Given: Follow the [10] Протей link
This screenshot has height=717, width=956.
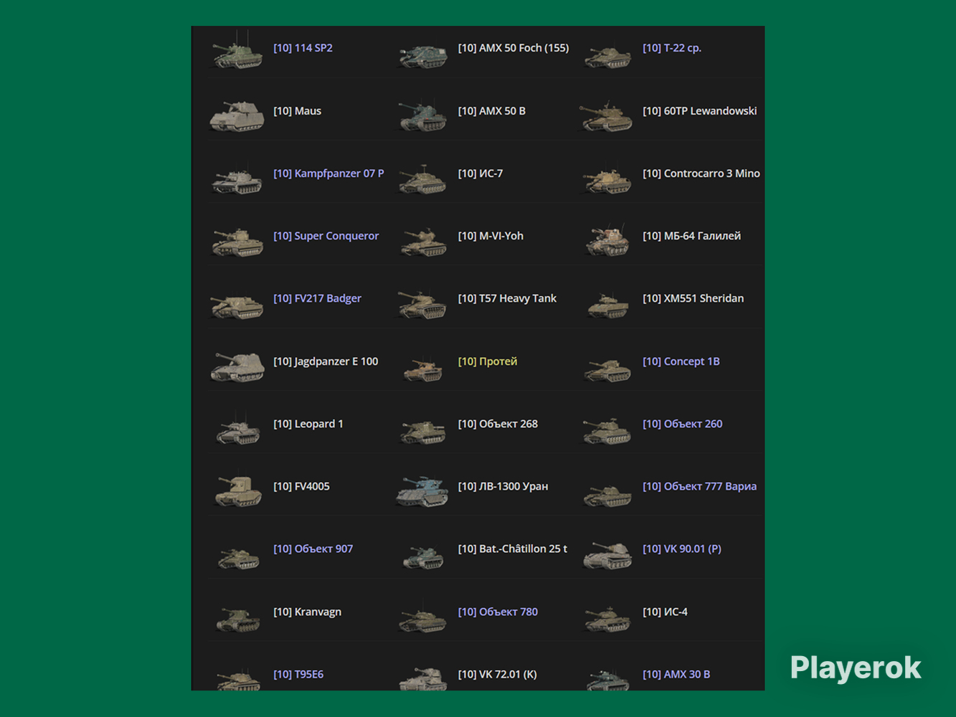Looking at the screenshot, I should [x=488, y=361].
